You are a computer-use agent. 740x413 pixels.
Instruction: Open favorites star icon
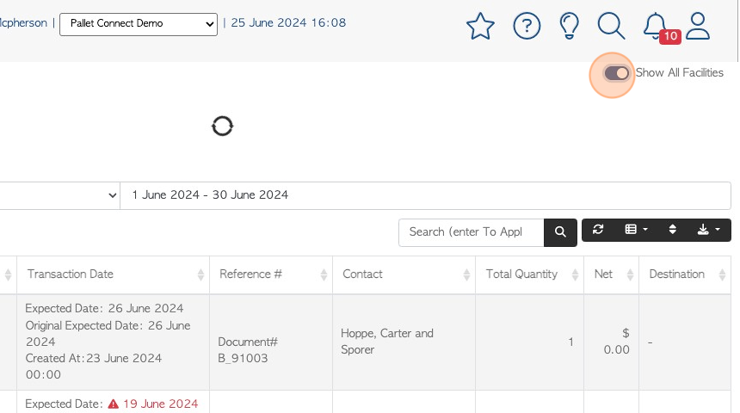(x=480, y=26)
